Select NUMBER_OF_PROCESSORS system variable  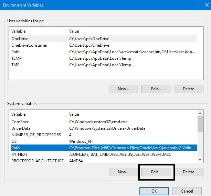point(104,135)
